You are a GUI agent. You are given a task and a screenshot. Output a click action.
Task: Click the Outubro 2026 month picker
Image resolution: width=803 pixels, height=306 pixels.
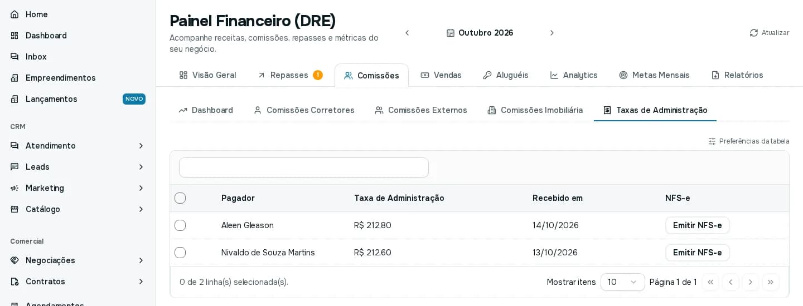[480, 33]
